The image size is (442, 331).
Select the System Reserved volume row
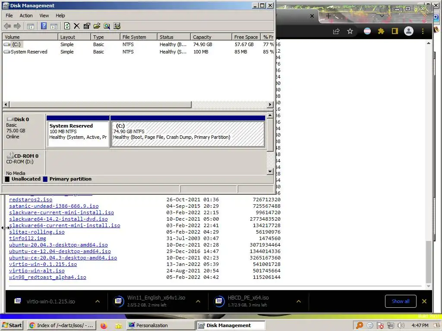138,52
